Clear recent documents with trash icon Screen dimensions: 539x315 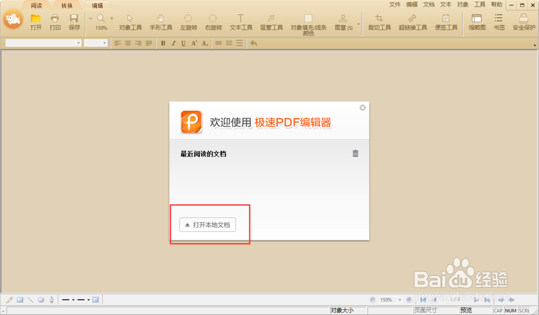tap(355, 153)
